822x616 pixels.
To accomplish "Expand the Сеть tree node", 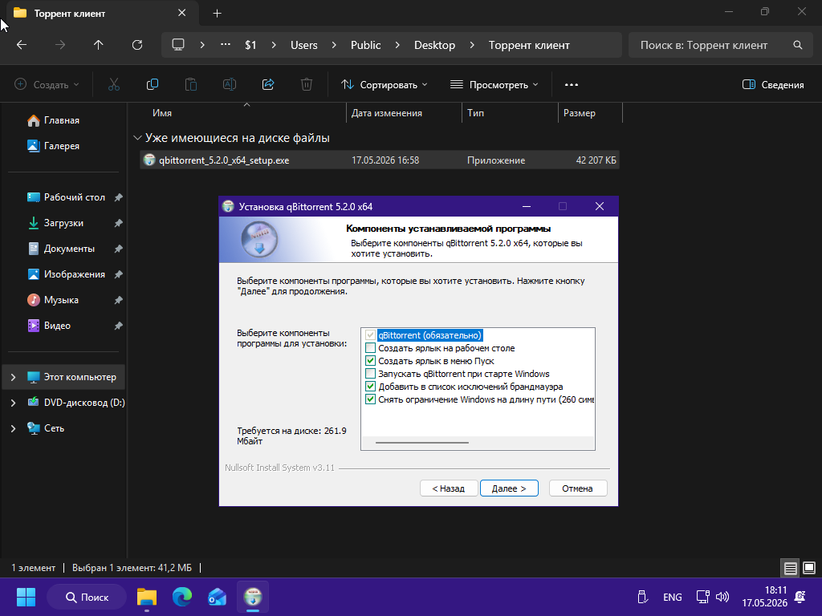I will [13, 428].
